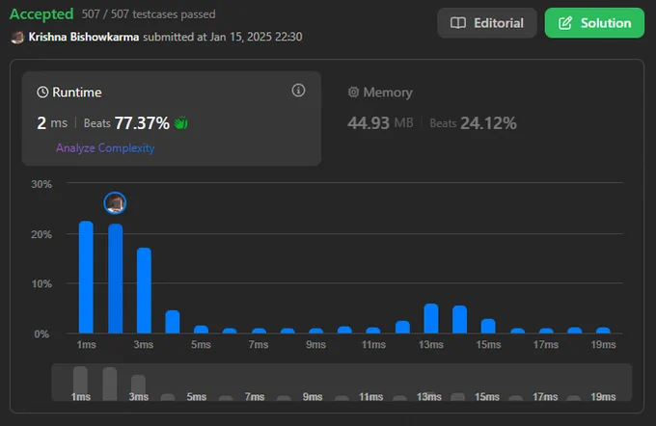The image size is (656, 426).
Task: Click the 20% y-axis label
Action: point(41,234)
